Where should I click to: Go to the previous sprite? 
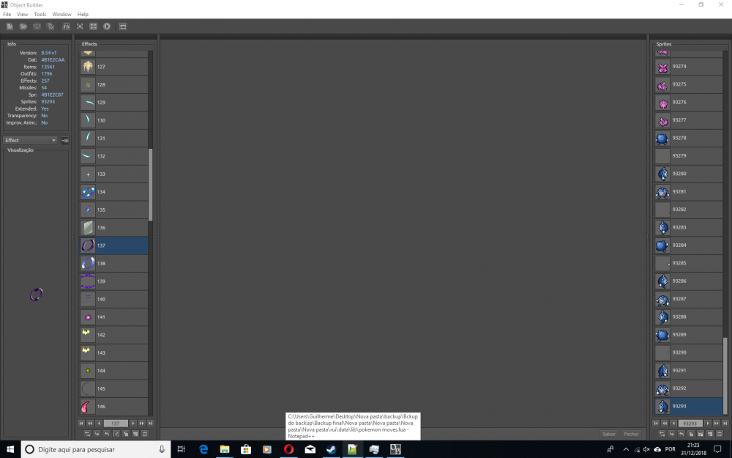click(x=673, y=423)
